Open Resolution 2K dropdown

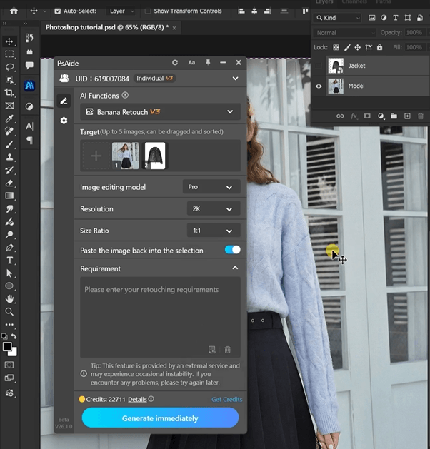[214, 208]
